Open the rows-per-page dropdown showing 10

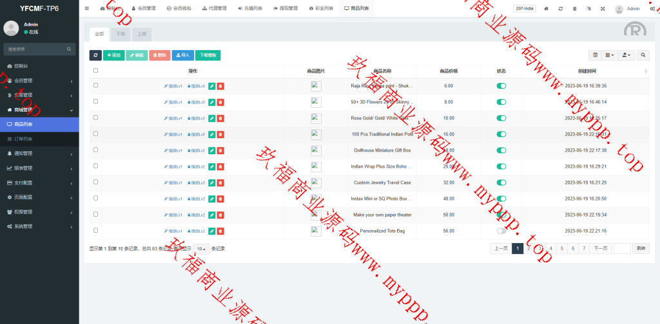(x=202, y=248)
